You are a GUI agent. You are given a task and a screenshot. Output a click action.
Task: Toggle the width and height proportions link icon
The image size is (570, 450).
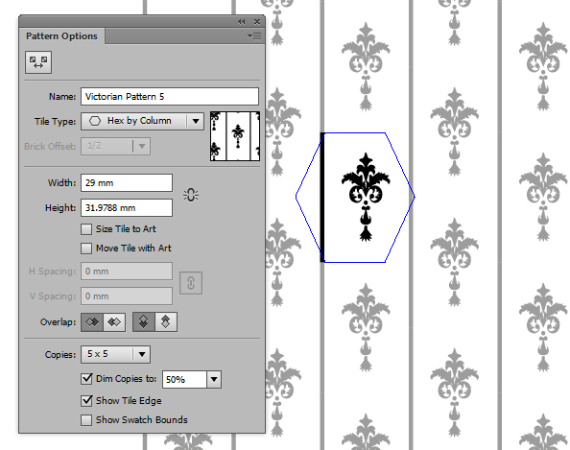(x=191, y=195)
